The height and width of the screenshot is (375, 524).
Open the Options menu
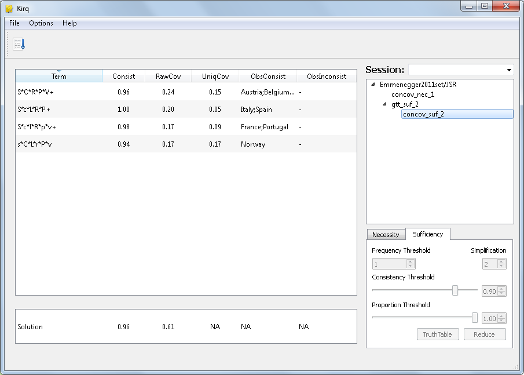click(x=41, y=23)
